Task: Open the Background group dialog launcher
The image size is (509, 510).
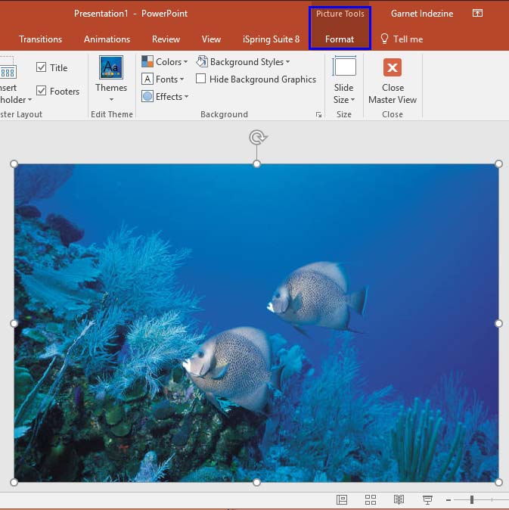Action: click(x=318, y=114)
